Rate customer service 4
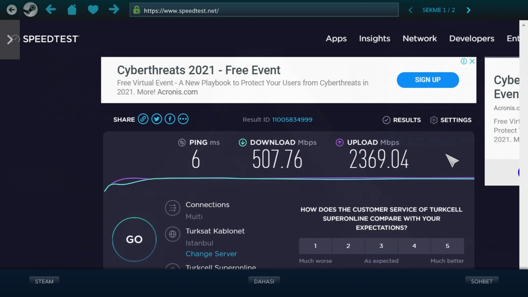Viewport: 528px width, 297px height. [x=414, y=246]
